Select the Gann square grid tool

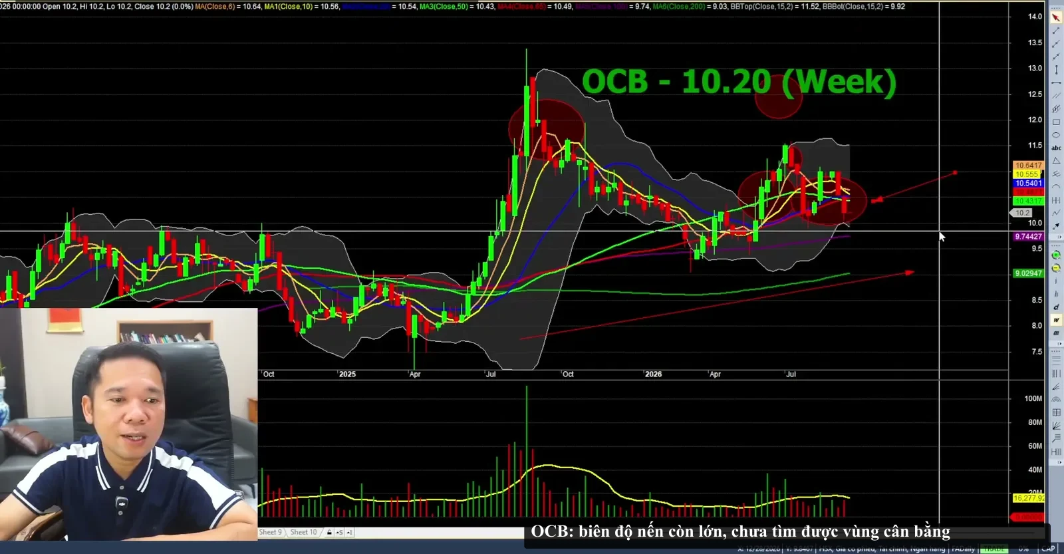(1056, 413)
